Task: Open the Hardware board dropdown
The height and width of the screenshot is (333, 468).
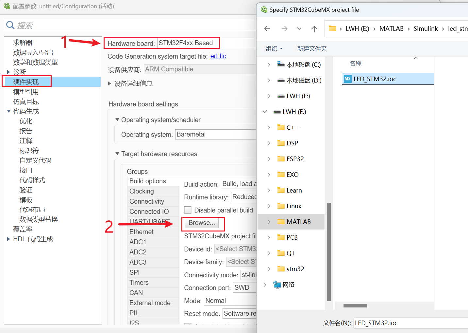Action: coord(207,43)
